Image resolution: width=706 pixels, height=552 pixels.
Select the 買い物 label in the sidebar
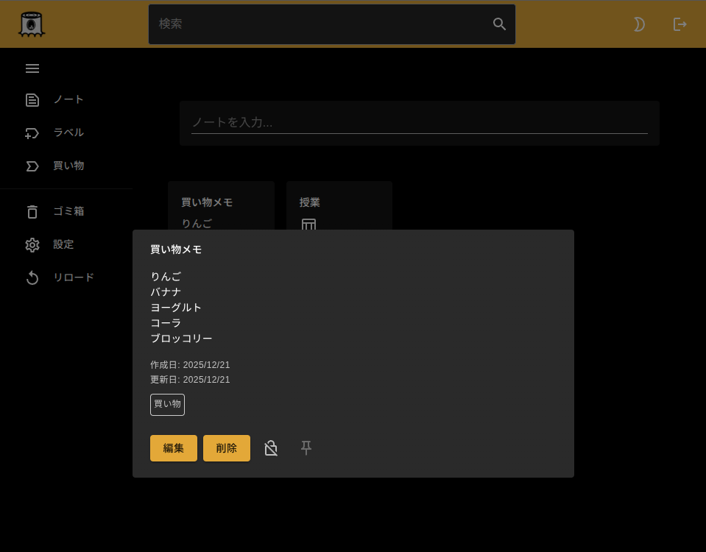pyautogui.click(x=66, y=166)
